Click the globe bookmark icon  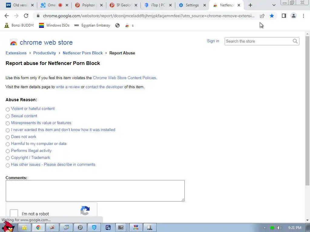117,25
